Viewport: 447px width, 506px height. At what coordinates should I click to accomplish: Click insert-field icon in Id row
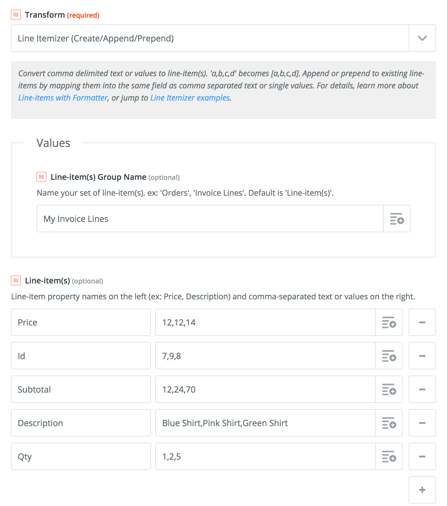tap(389, 356)
